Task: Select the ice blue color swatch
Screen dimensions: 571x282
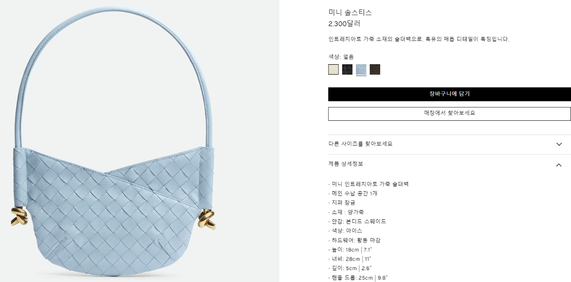Action: (x=361, y=69)
